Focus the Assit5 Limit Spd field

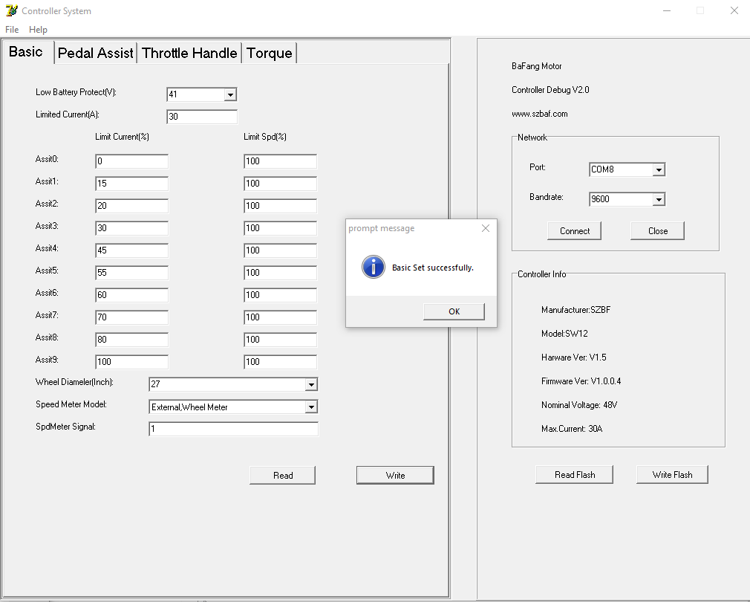[x=280, y=273]
